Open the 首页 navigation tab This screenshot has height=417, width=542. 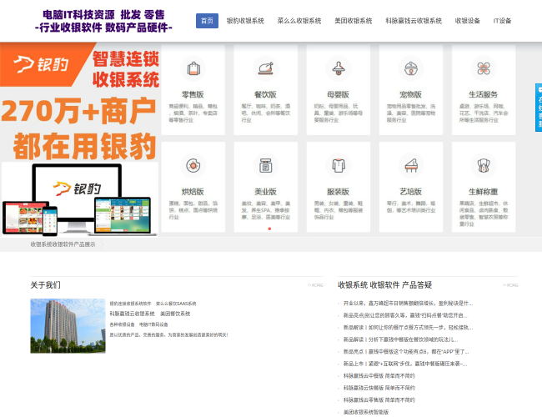point(207,21)
